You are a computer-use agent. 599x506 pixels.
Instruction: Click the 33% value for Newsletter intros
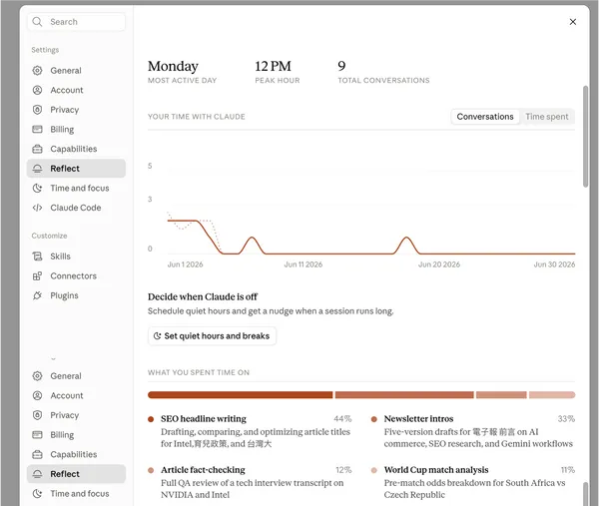pyautogui.click(x=566, y=419)
